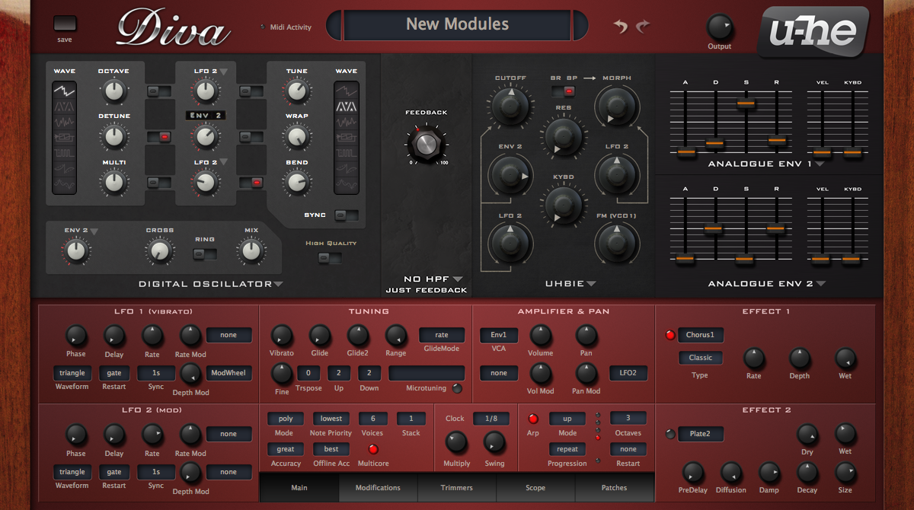The height and width of the screenshot is (510, 914).
Task: Click the filter Cutoff knob
Action: click(510, 105)
